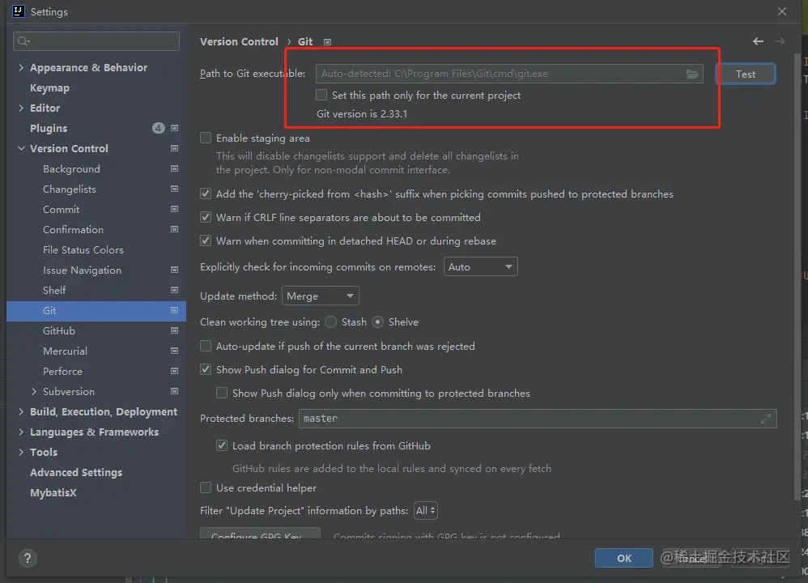This screenshot has width=808, height=583.
Task: Click the project icon on Confirmation row
Action: click(174, 229)
